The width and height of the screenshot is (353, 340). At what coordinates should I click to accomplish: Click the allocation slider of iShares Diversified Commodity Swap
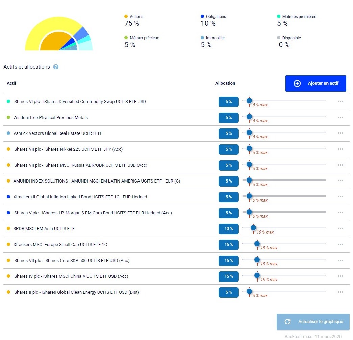tap(284, 100)
